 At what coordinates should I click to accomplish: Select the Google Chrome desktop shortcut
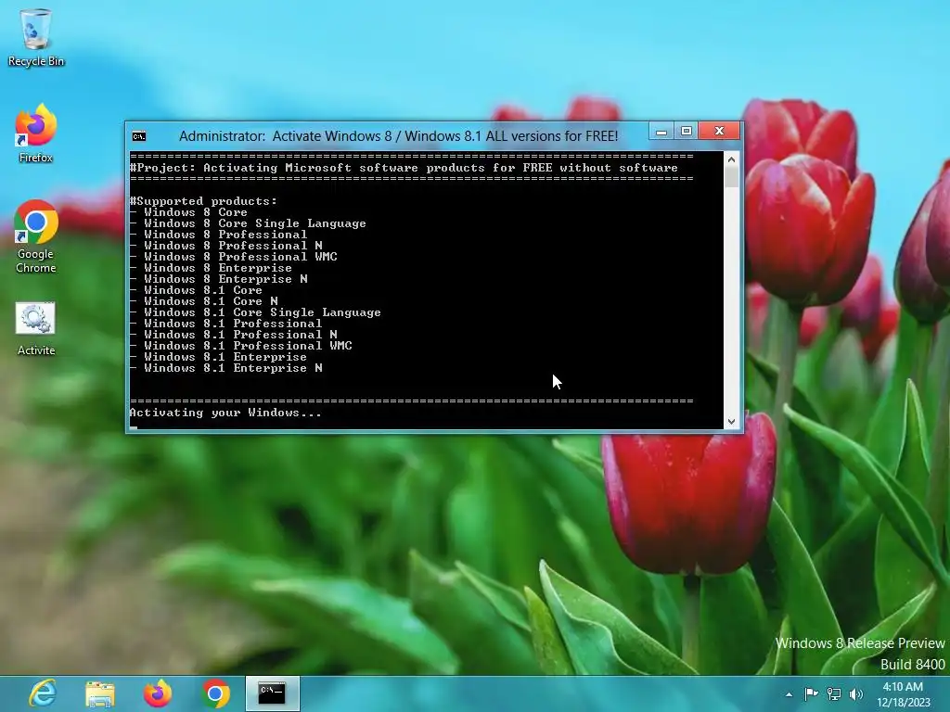click(36, 236)
